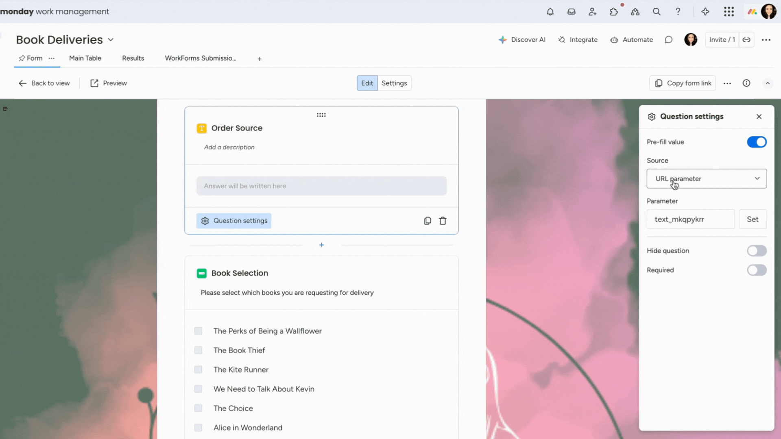Check The Kite Runner option
The width and height of the screenshot is (781, 439).
pos(198,370)
